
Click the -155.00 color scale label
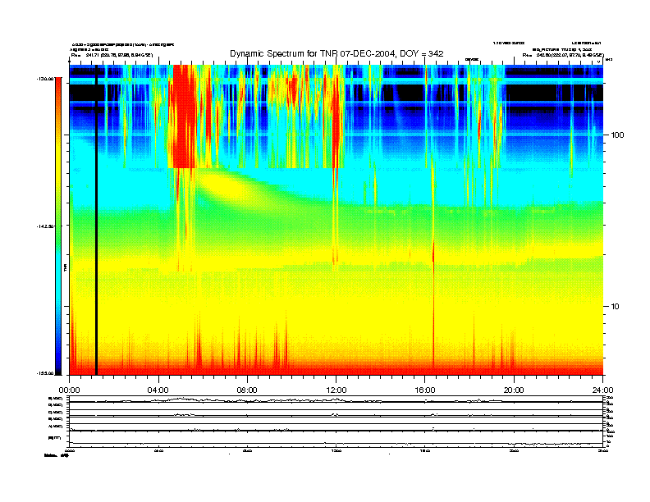click(45, 373)
